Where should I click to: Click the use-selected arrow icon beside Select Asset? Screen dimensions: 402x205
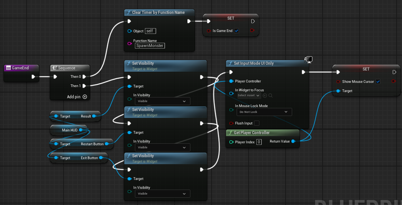pyautogui.click(x=265, y=95)
